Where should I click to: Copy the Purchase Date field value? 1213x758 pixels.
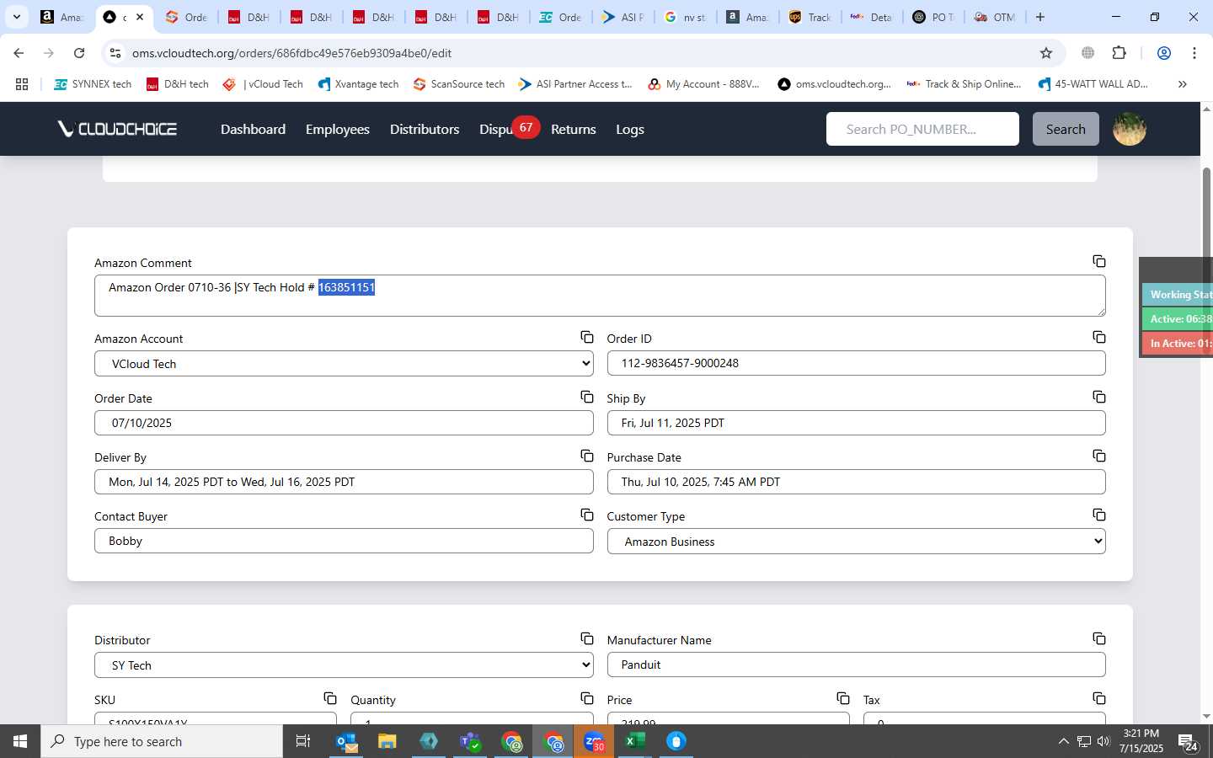pyautogui.click(x=1099, y=456)
